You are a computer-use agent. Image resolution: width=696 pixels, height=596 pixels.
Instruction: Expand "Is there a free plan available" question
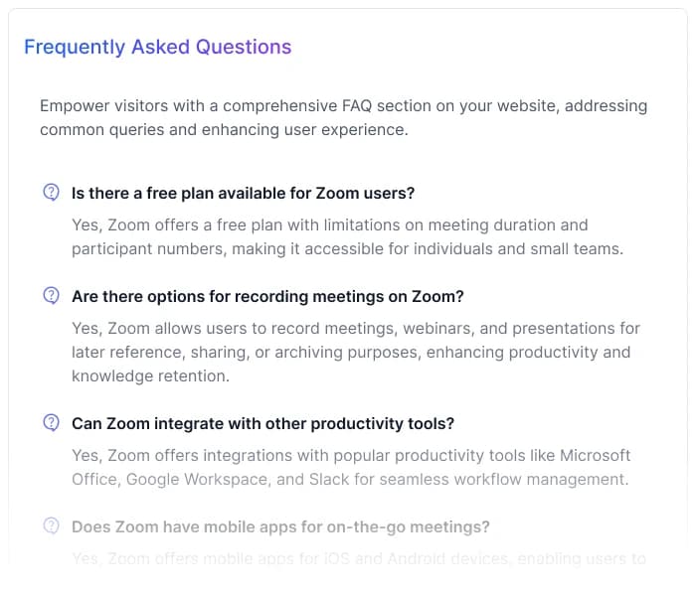243,193
